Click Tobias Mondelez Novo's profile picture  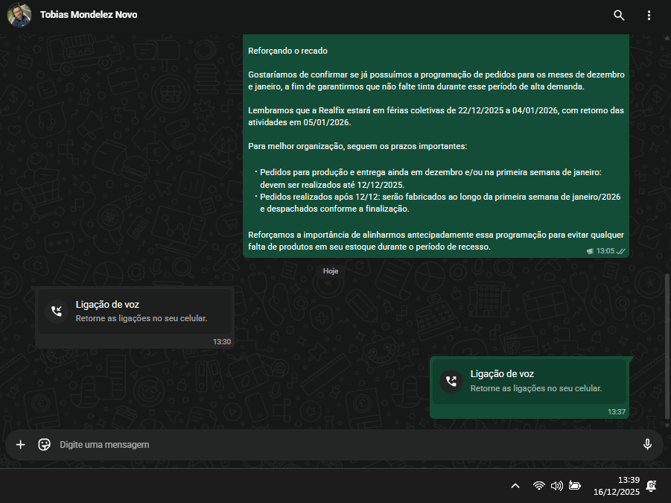click(x=20, y=15)
